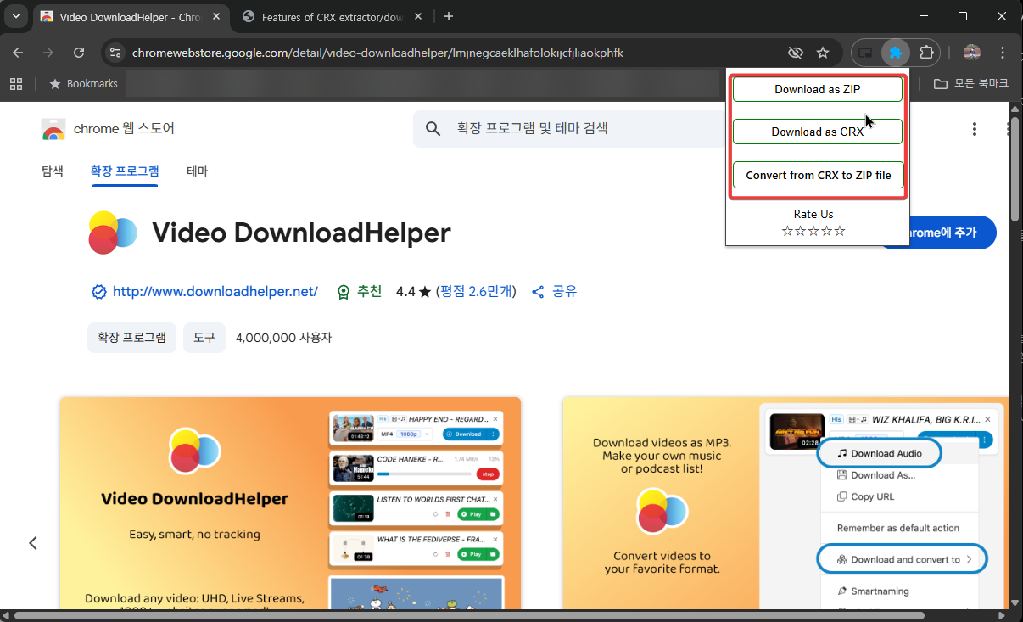Open the Bookmarks star folder
Viewport: 1023px width, 622px height.
[x=83, y=84]
